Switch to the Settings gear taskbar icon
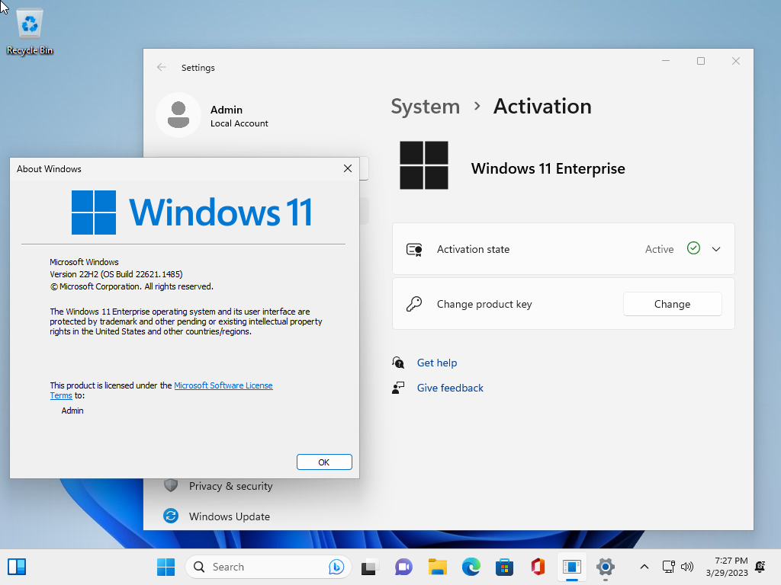The height and width of the screenshot is (585, 781). click(605, 567)
